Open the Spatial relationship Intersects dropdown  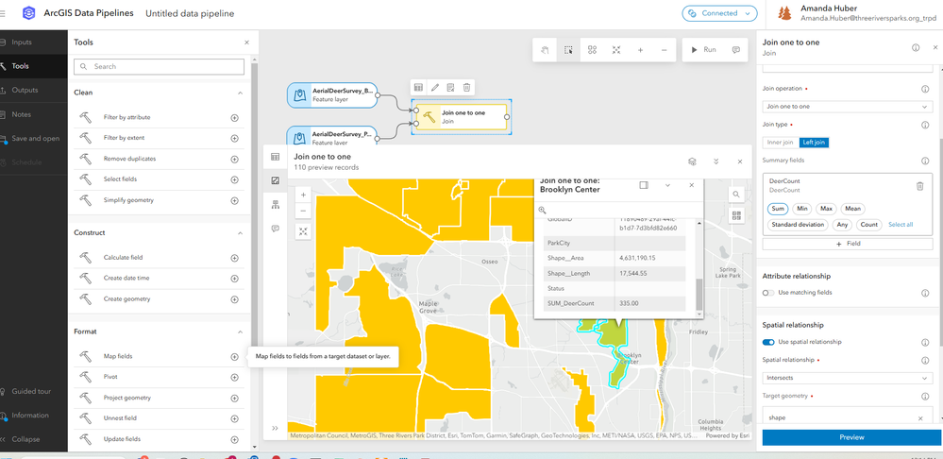tap(848, 379)
